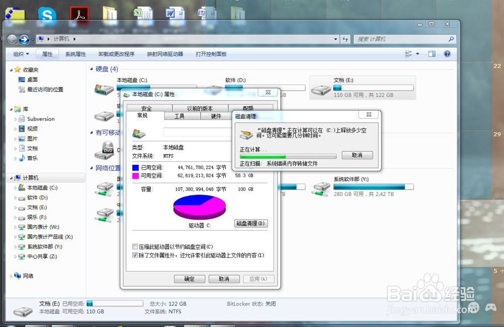504x327 pixels.
Task: Open Subversion library
Action: pos(41,119)
